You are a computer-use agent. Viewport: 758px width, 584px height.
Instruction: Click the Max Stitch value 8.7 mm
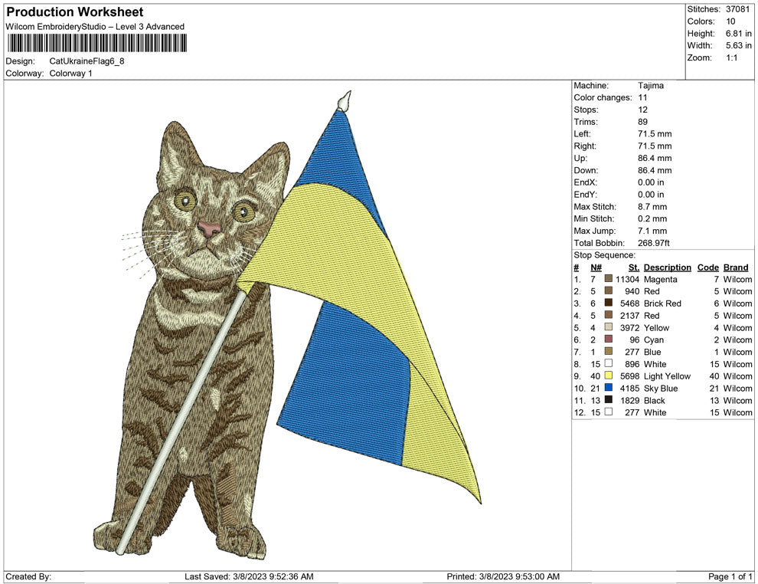652,207
